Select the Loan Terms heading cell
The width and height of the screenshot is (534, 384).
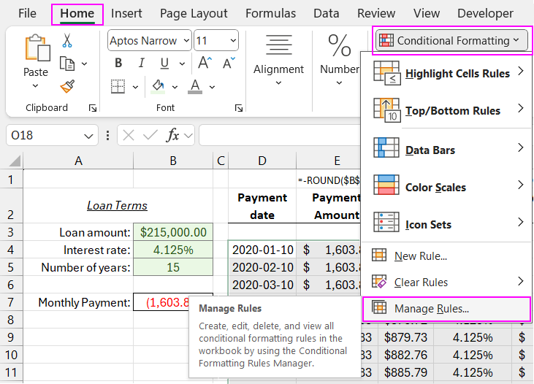117,206
